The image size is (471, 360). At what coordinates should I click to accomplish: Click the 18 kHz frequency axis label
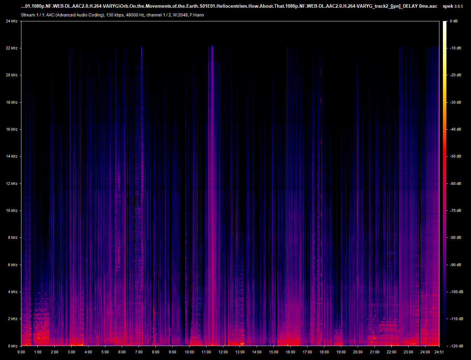click(x=12, y=102)
